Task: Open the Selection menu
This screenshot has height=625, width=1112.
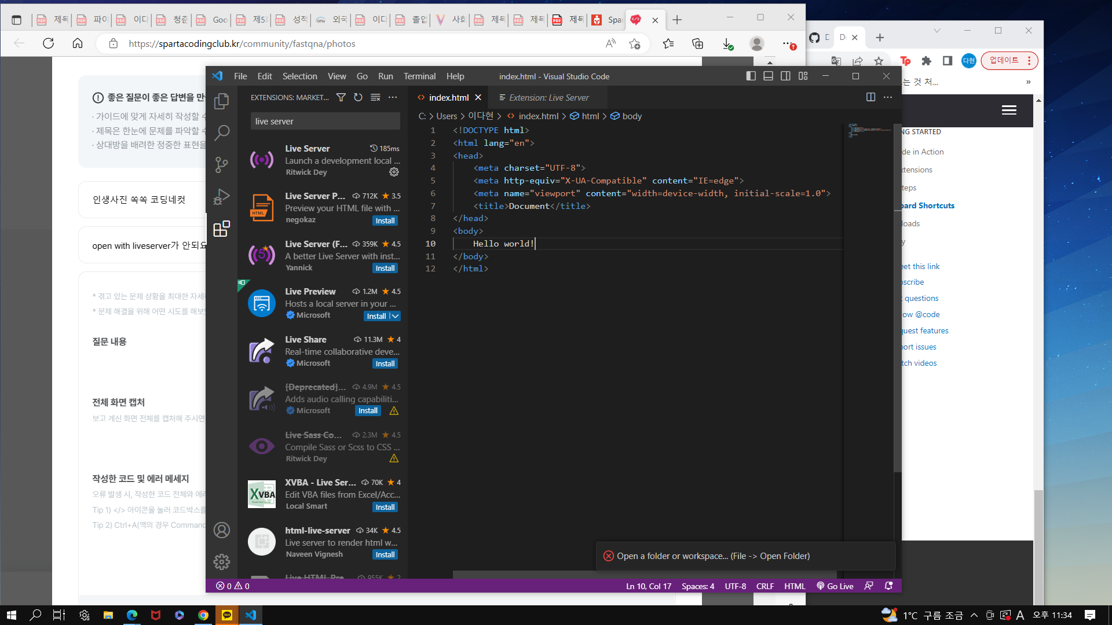Action: click(x=299, y=76)
